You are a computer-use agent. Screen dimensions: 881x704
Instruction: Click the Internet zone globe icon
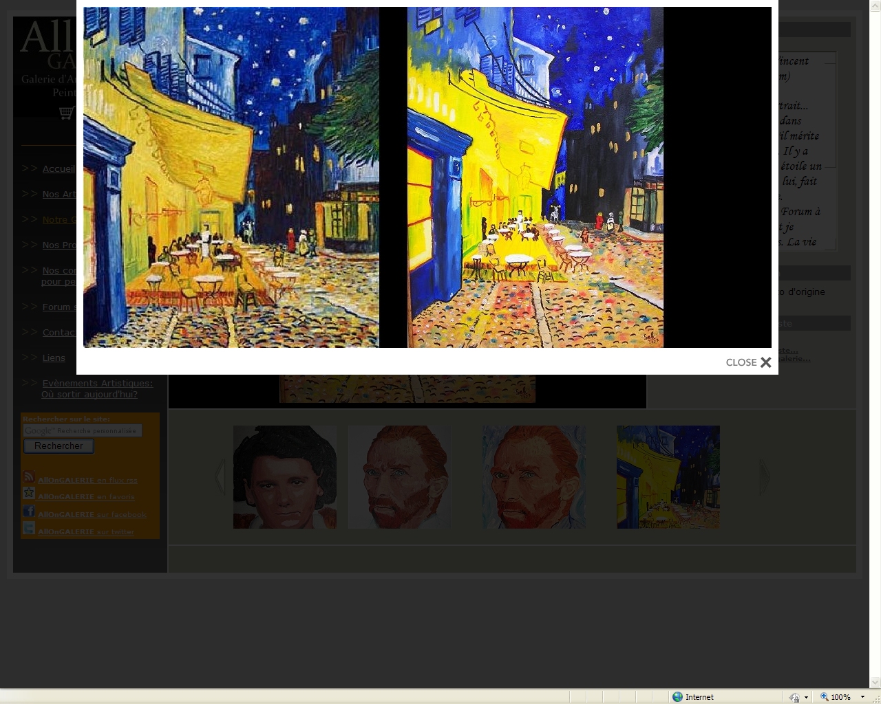click(677, 696)
